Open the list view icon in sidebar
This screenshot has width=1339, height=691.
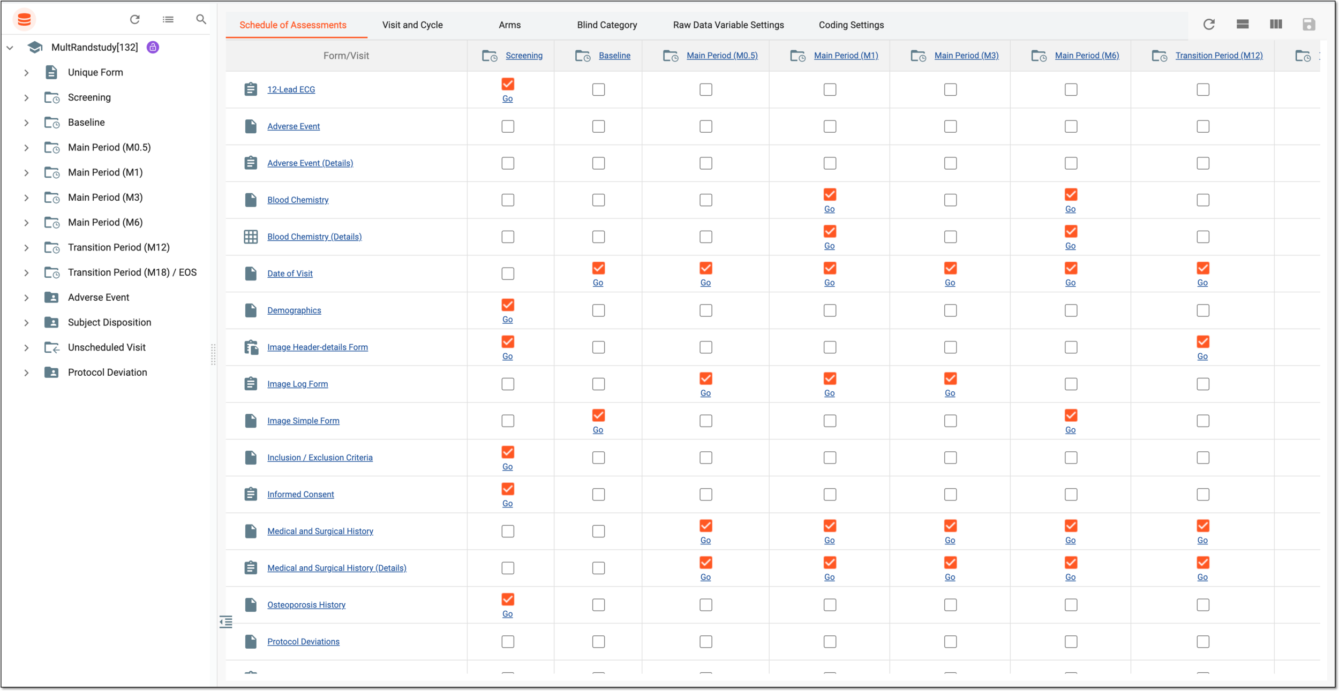tap(168, 19)
